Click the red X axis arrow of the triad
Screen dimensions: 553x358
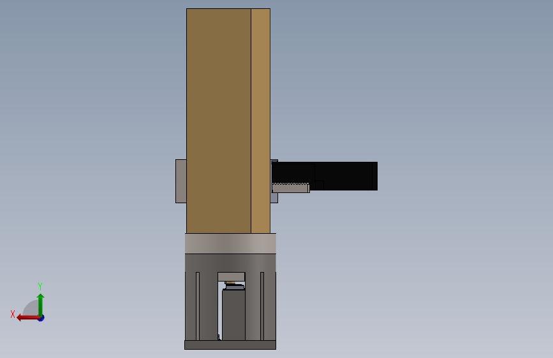click(27, 318)
